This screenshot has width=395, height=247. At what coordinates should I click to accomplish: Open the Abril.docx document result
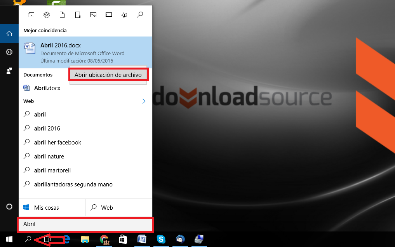[x=85, y=88]
